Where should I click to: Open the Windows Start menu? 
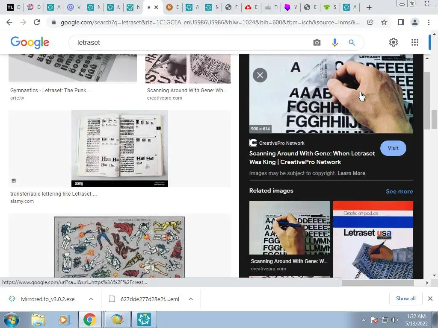click(x=11, y=319)
